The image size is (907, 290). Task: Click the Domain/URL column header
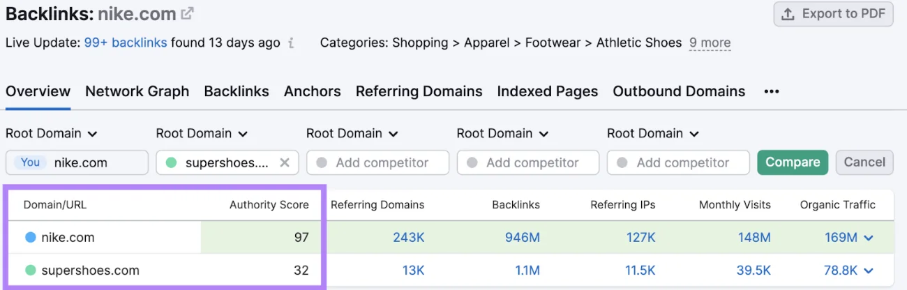point(55,205)
